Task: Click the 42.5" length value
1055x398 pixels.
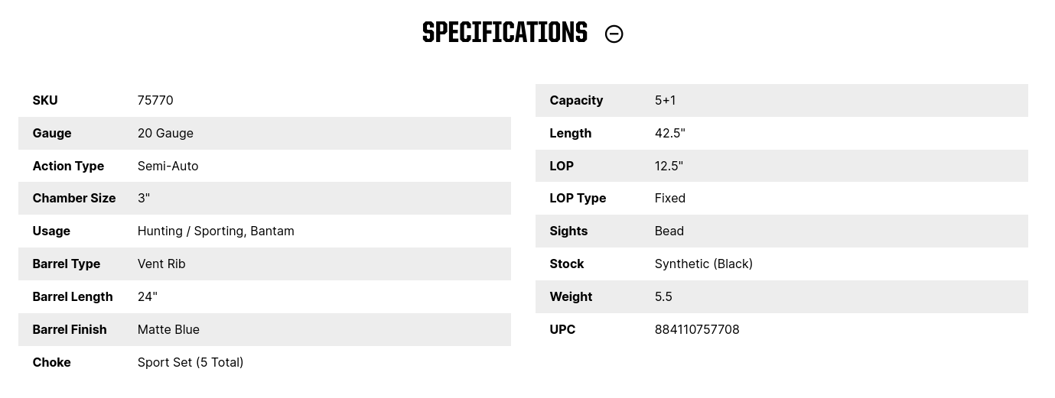Action: click(669, 133)
